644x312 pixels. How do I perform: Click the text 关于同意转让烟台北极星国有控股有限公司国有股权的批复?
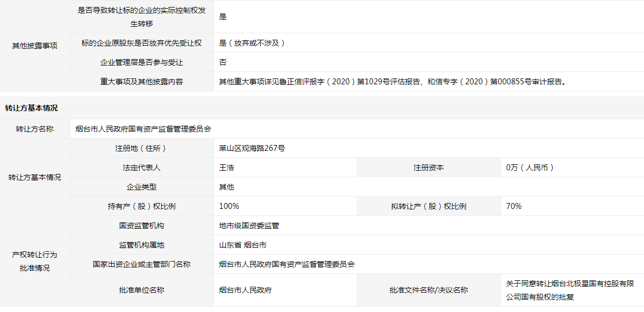point(571,290)
